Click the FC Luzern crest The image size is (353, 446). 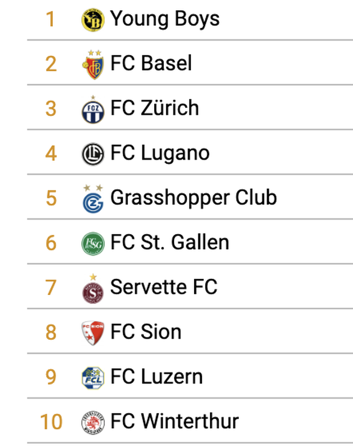[93, 377]
